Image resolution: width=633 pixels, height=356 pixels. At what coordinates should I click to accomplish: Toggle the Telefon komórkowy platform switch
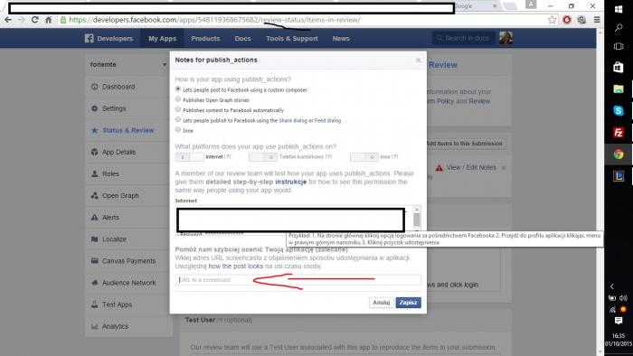point(263,157)
